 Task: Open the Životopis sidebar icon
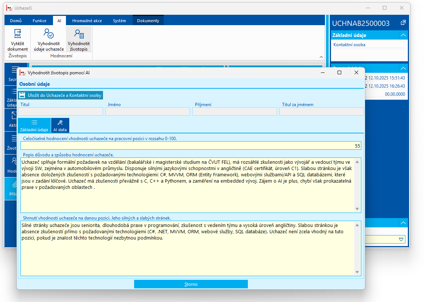click(x=11, y=143)
